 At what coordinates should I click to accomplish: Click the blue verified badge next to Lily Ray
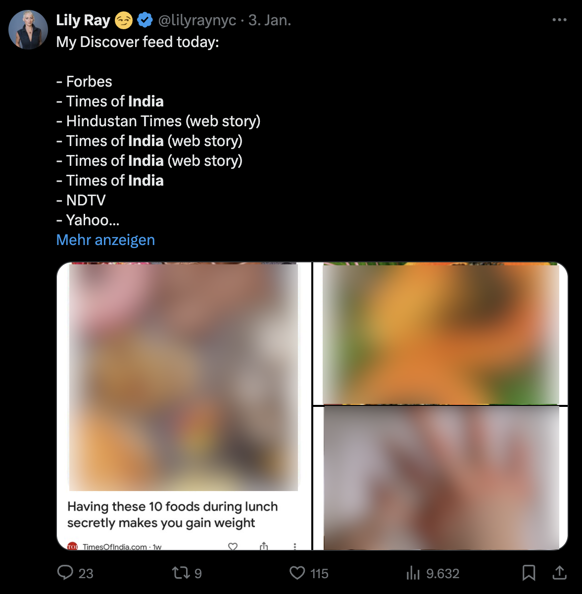144,20
